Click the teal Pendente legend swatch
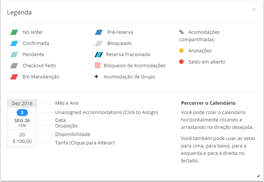264x182 pixels. 14,54
